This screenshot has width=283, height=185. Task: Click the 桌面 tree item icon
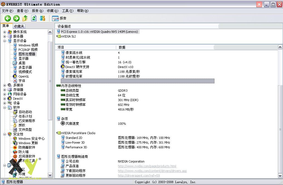coord(15,63)
